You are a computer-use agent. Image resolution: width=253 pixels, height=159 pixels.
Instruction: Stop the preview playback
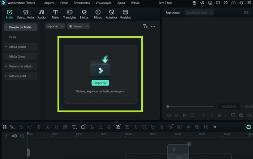pos(192,115)
